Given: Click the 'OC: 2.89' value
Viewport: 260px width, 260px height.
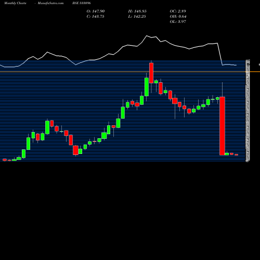Looking at the screenshot, I should tap(178, 11).
